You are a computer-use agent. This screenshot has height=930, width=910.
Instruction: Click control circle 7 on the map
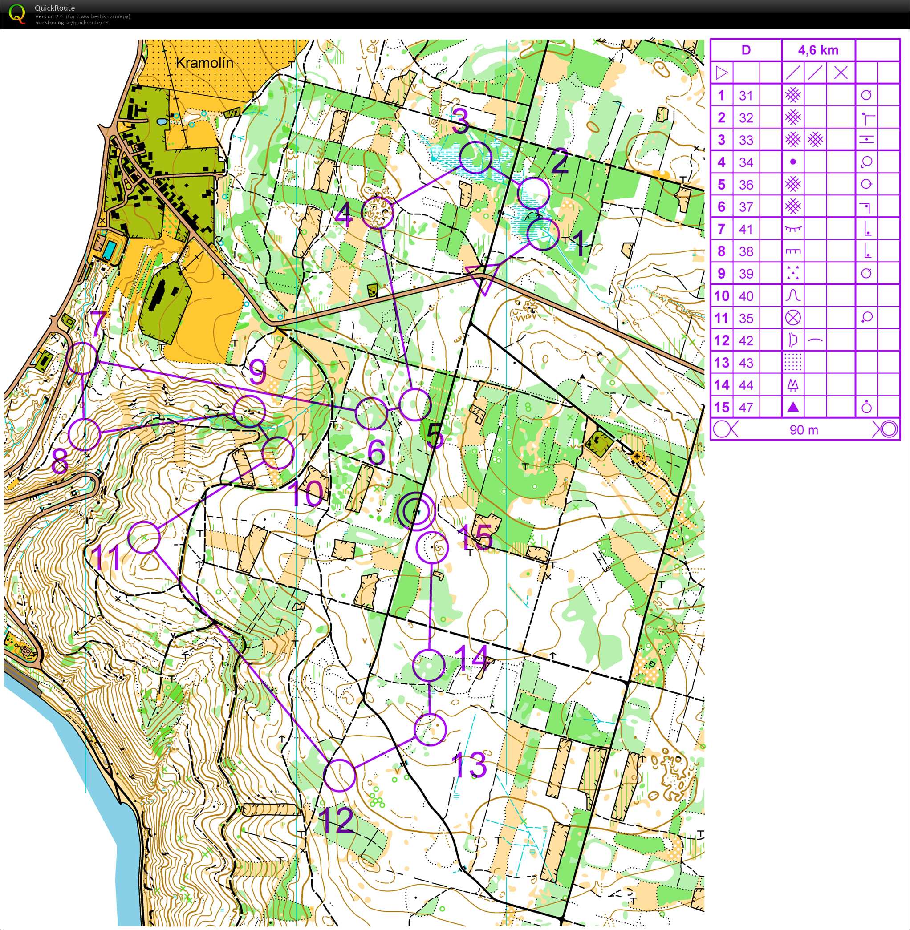point(83,358)
